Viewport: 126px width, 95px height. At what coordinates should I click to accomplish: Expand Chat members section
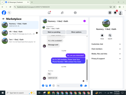click(106, 49)
